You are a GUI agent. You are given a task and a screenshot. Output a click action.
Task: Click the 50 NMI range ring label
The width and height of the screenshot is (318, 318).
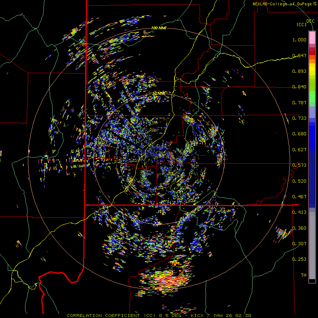[159, 94]
